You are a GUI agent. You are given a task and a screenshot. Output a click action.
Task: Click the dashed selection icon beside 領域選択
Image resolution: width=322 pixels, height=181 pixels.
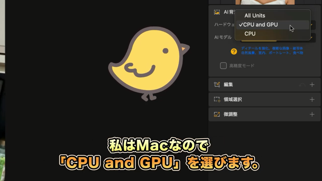point(217,99)
